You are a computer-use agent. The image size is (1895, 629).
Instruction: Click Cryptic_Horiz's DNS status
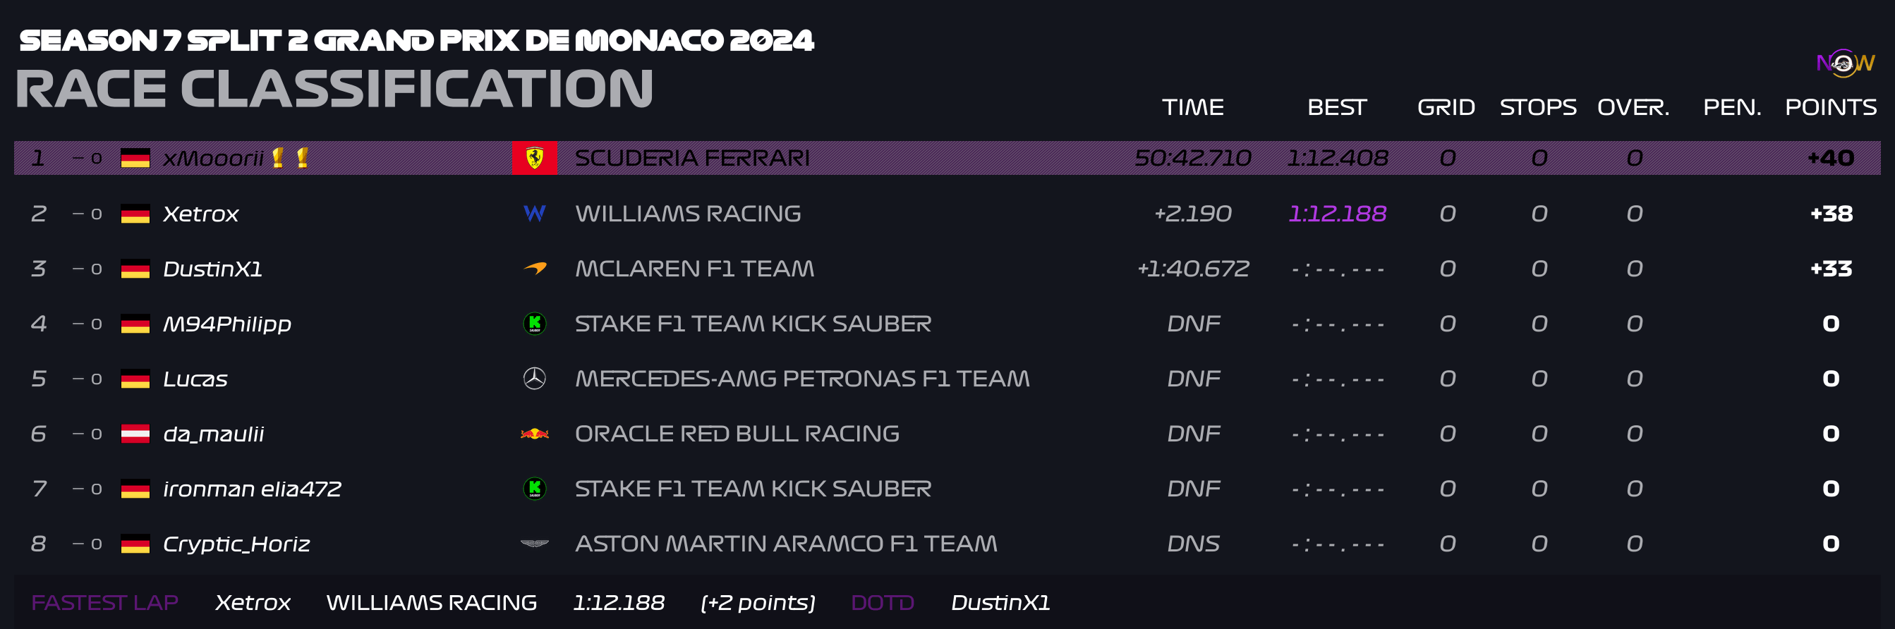pyautogui.click(x=1192, y=544)
